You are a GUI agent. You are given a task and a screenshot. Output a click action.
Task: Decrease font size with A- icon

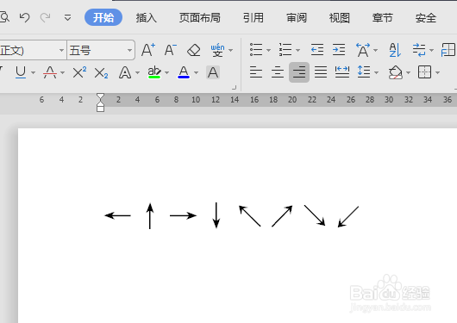[171, 50]
